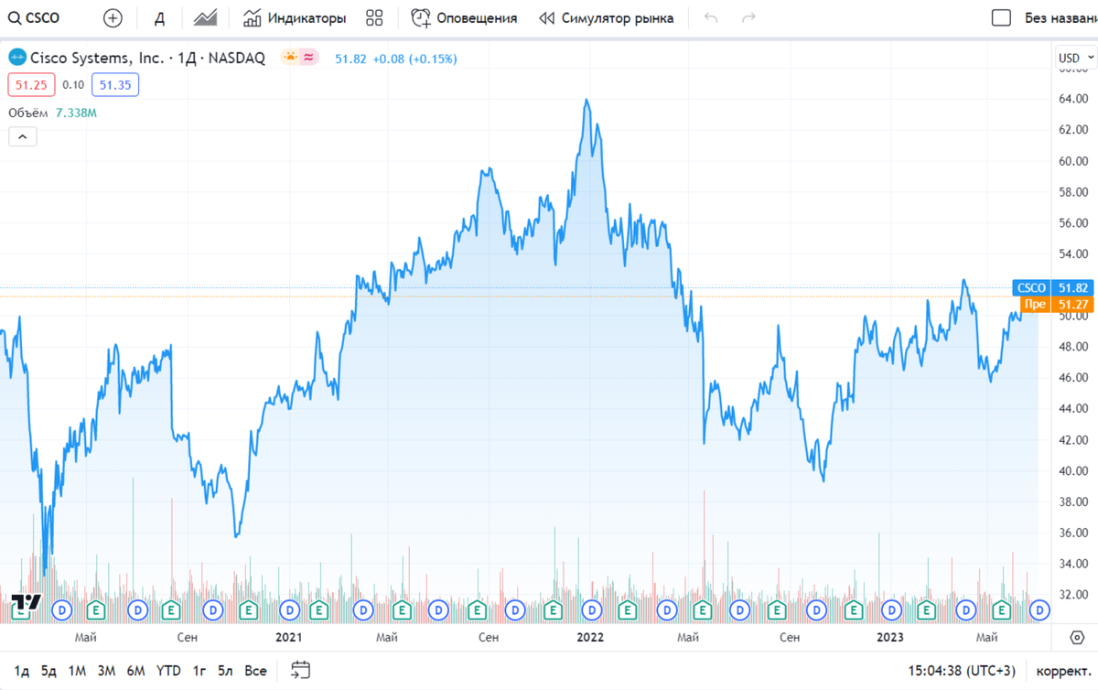Open dividend D marker above 2022 label
Viewport: 1098px width, 690px height.
(591, 609)
